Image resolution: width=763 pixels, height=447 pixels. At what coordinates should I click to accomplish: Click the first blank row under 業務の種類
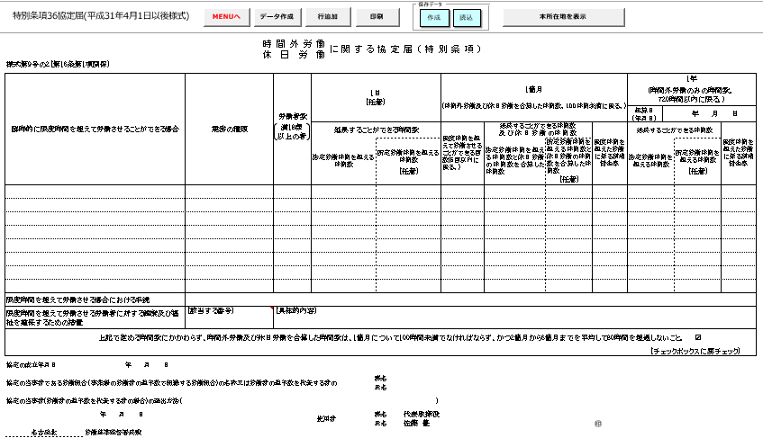pyautogui.click(x=229, y=192)
